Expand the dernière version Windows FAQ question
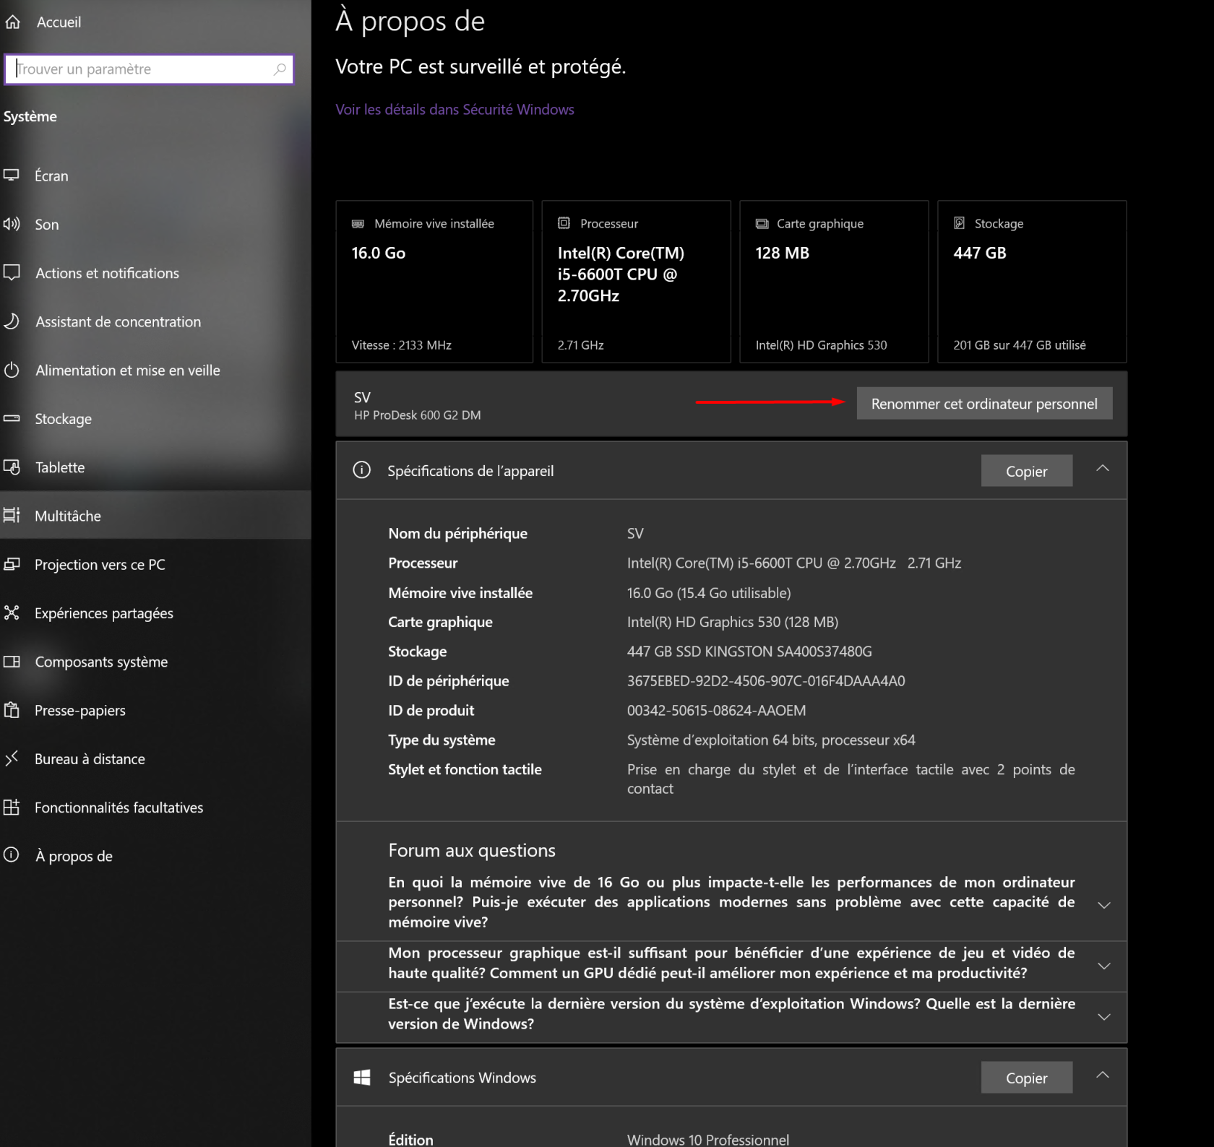 [x=1104, y=1016]
